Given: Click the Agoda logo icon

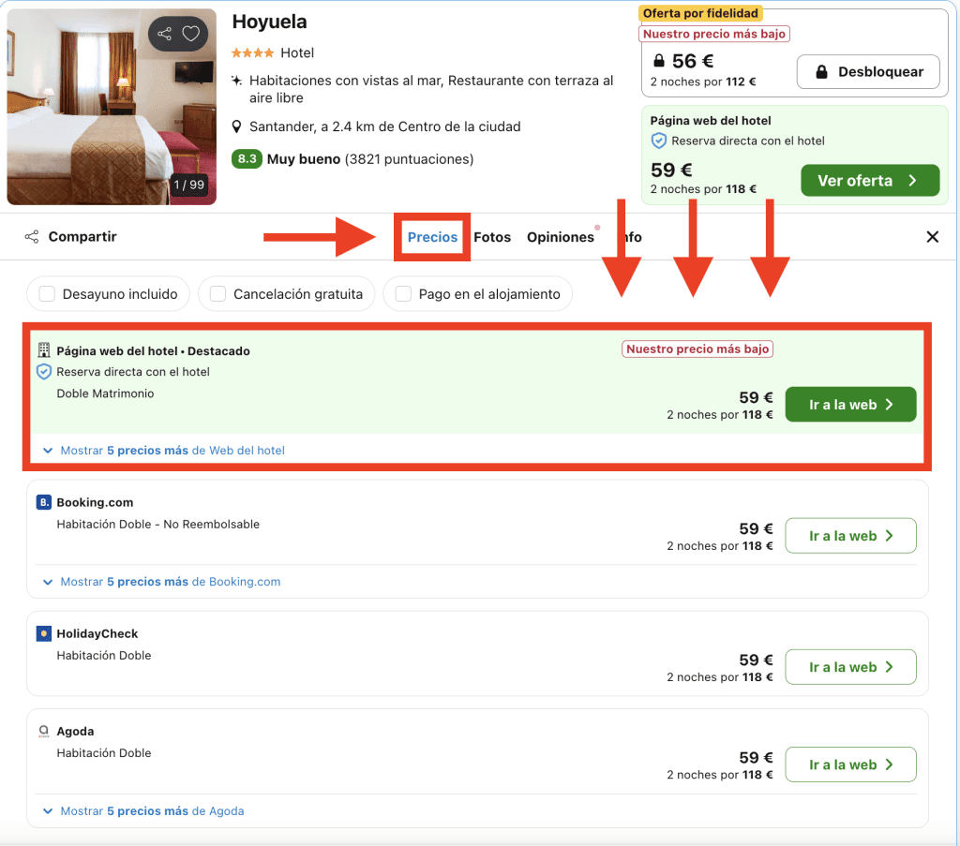Looking at the screenshot, I should pyautogui.click(x=43, y=732).
